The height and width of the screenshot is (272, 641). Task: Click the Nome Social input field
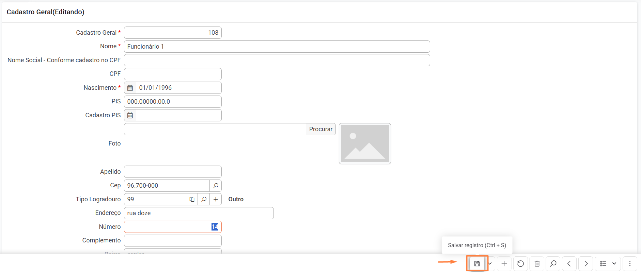(x=277, y=60)
